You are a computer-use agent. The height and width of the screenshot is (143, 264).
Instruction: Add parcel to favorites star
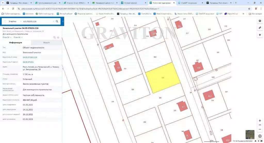(58, 37)
